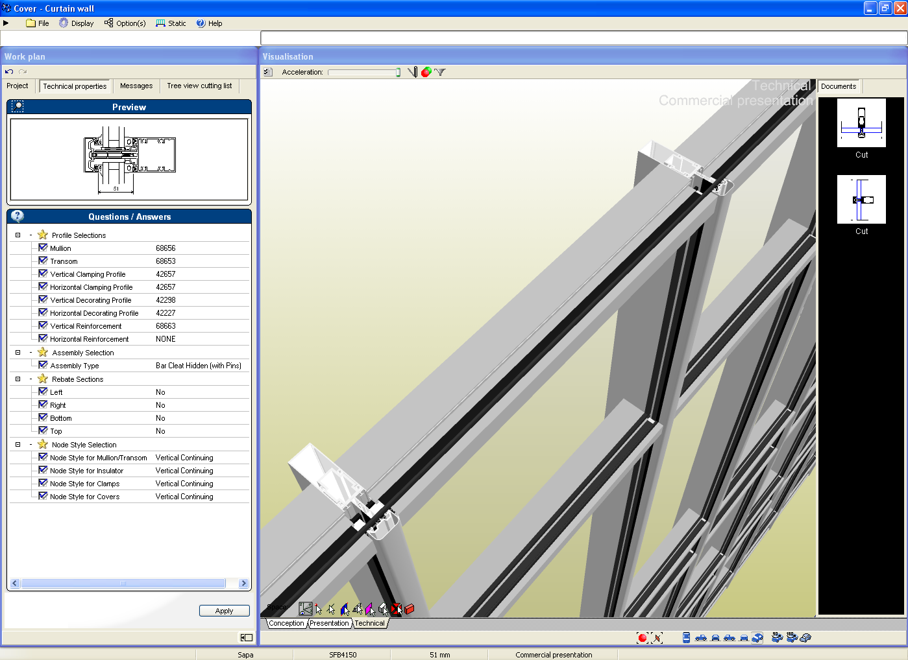Viewport: 908px width, 660px height.
Task: Open the Presentation view tab
Action: click(x=329, y=623)
